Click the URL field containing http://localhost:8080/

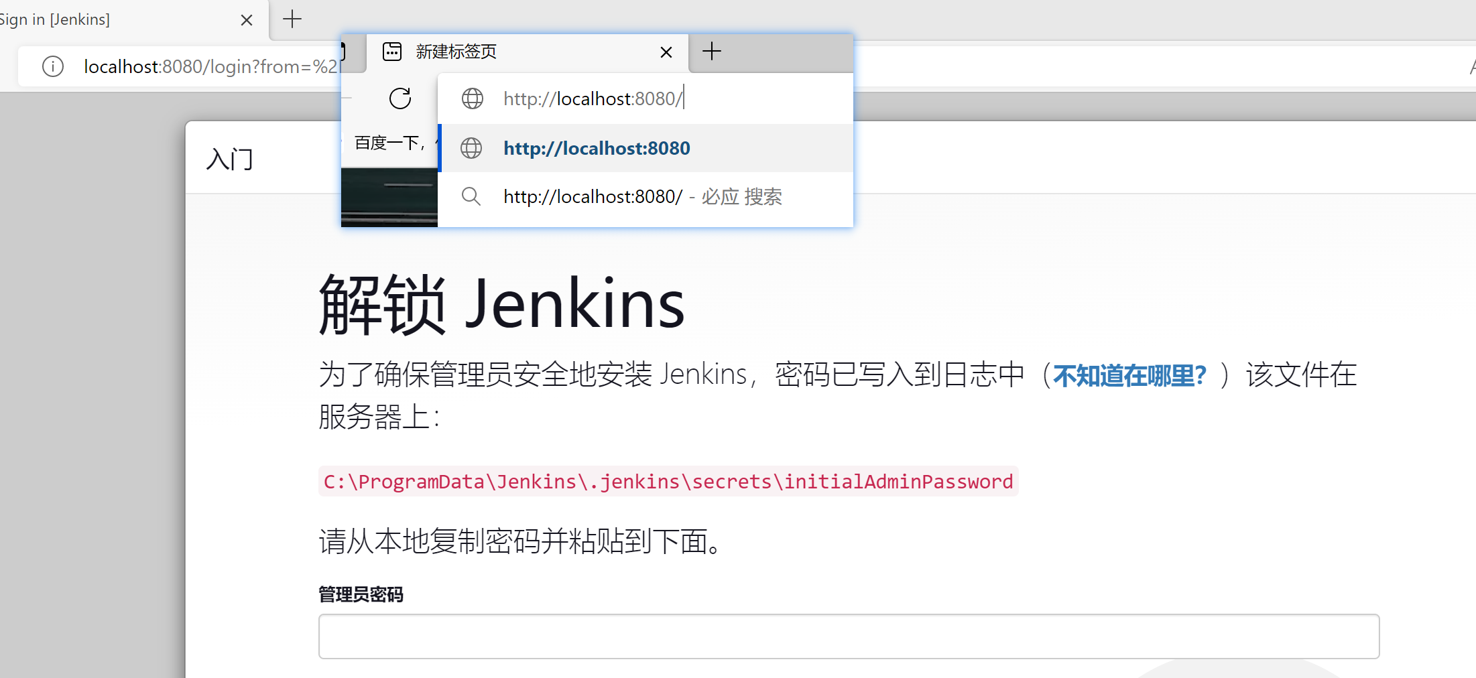coord(645,98)
